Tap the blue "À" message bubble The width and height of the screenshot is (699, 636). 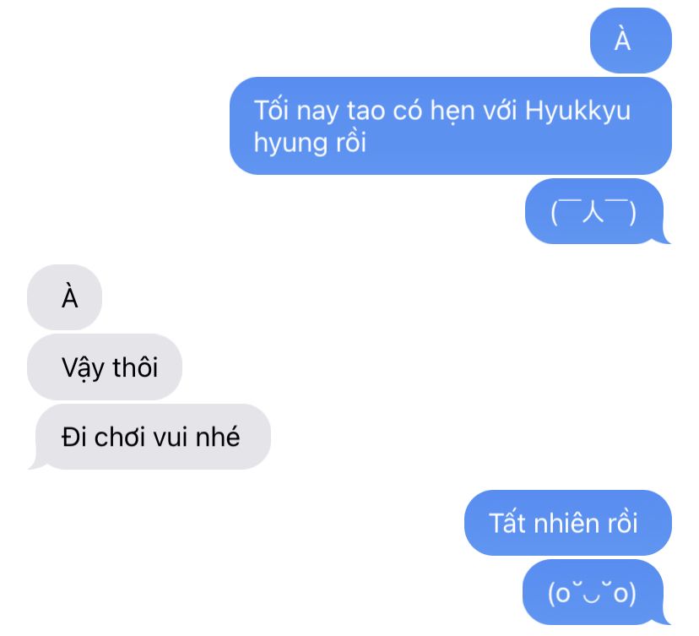(631, 41)
